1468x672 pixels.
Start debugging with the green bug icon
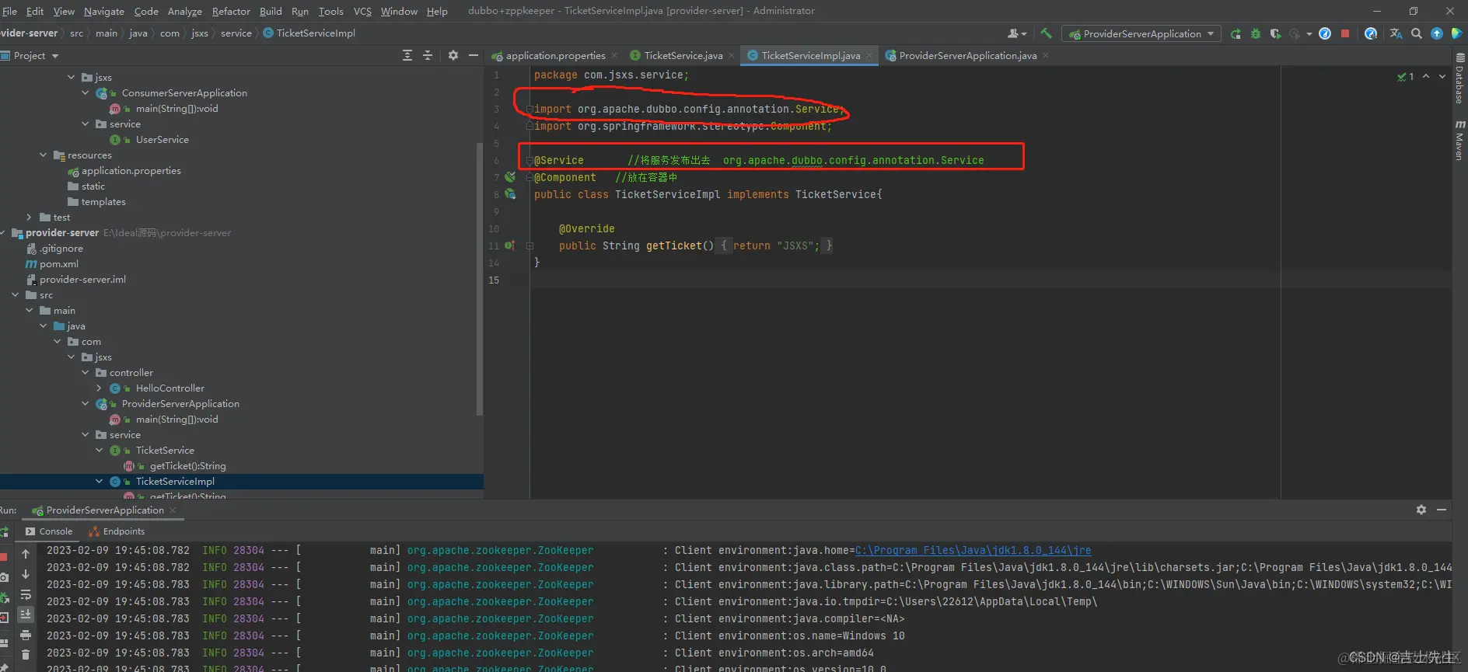pyautogui.click(x=1256, y=33)
